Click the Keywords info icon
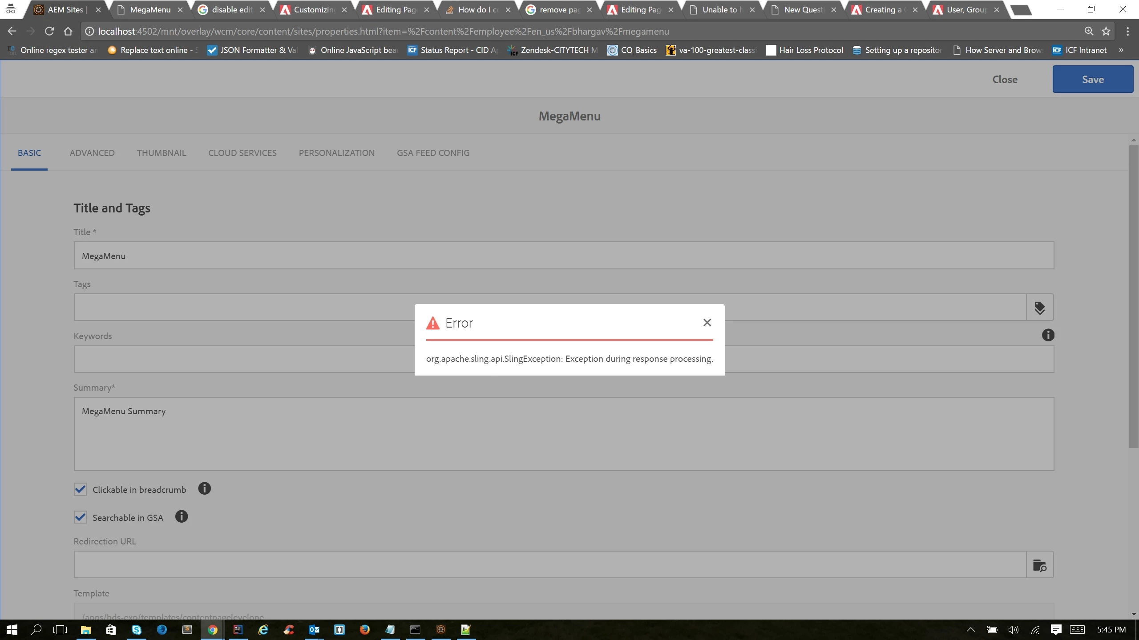The height and width of the screenshot is (640, 1139). coord(1048,335)
